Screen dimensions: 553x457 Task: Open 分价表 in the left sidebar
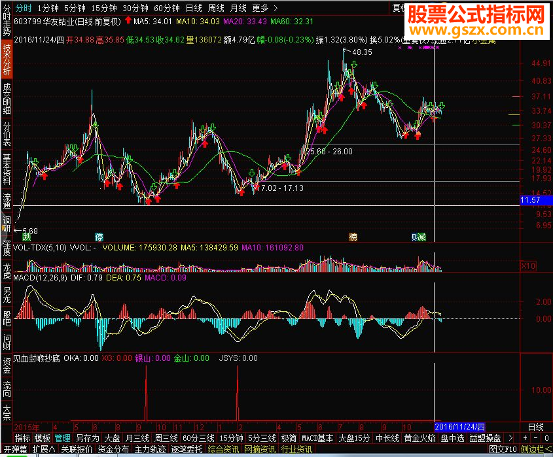(7, 134)
